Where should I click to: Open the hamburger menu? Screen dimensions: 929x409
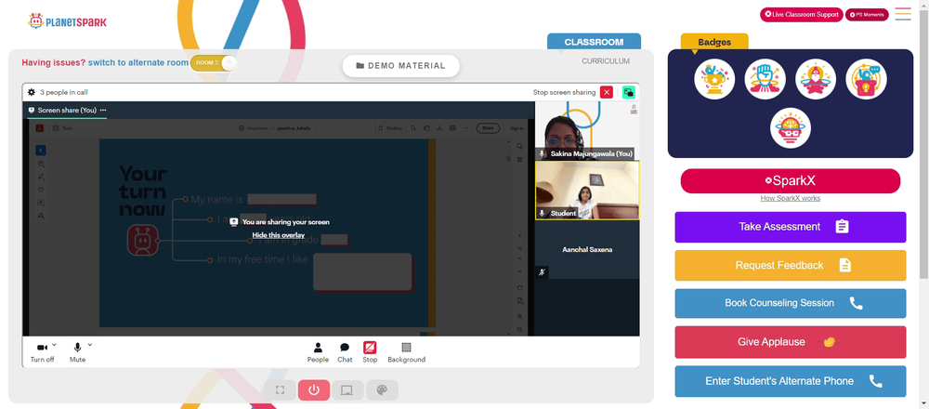(903, 14)
